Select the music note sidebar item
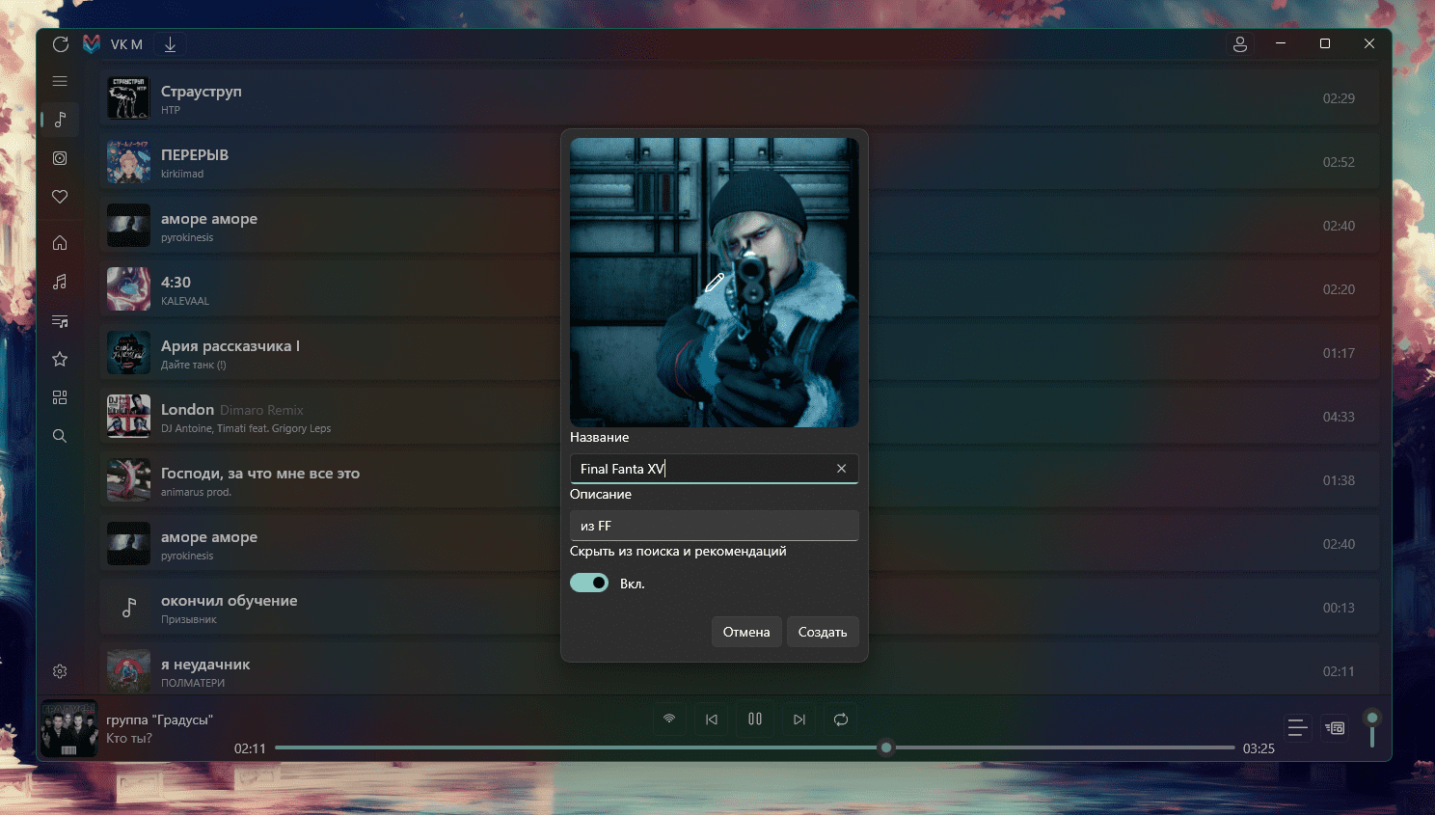Image resolution: width=1435 pixels, height=815 pixels. (x=60, y=120)
